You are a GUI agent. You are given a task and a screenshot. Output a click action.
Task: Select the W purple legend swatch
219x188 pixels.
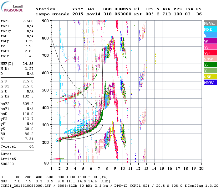tap(210, 41)
